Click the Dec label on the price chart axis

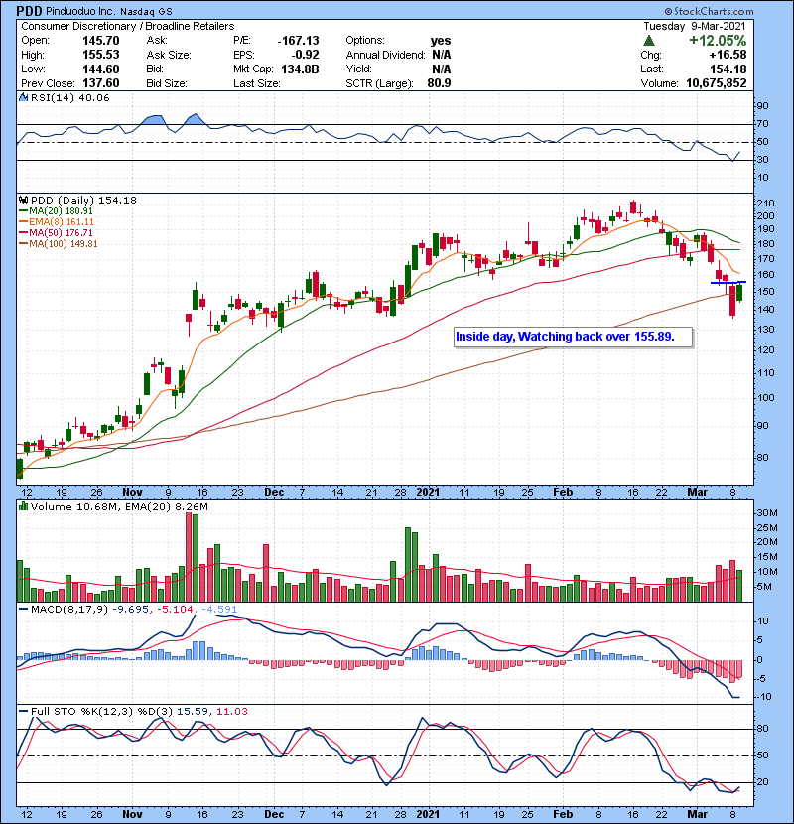tap(274, 493)
